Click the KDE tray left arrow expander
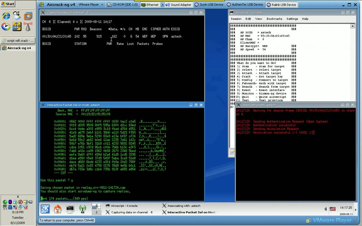This screenshot has height=226, width=362. (326, 209)
